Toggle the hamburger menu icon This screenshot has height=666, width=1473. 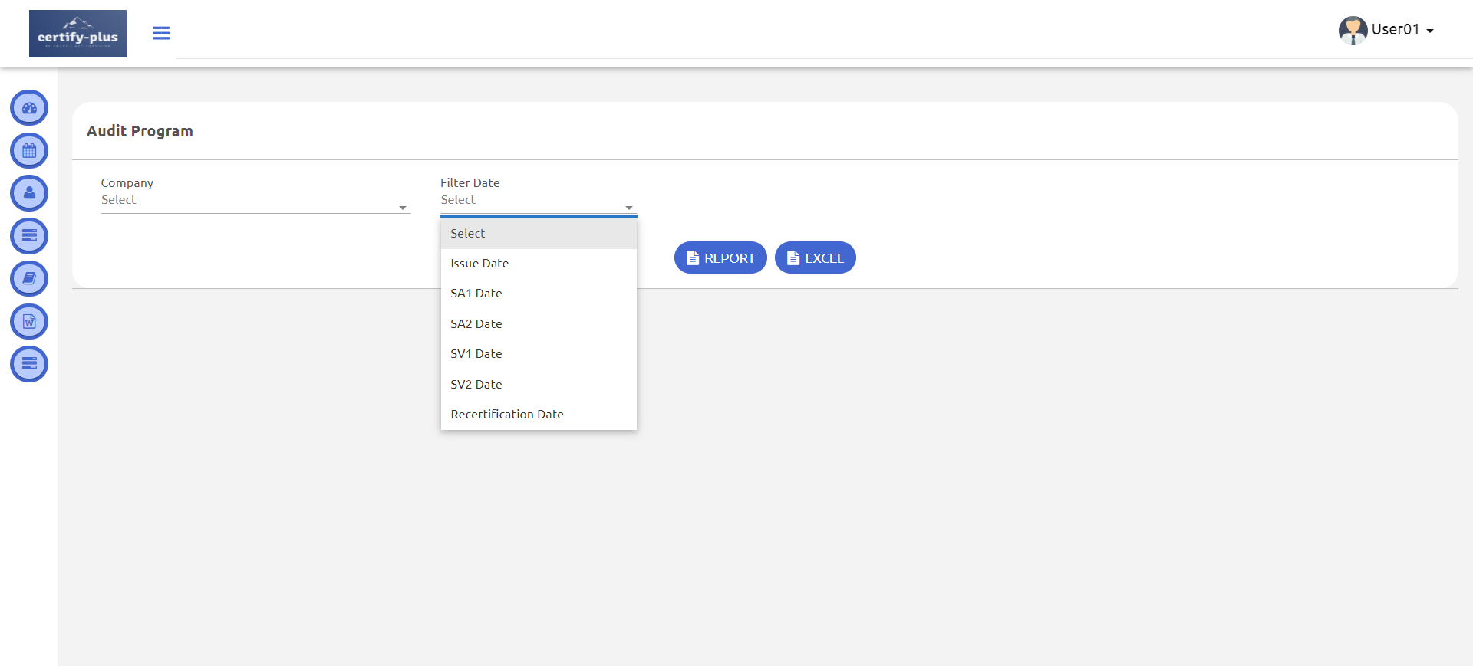[x=161, y=33]
